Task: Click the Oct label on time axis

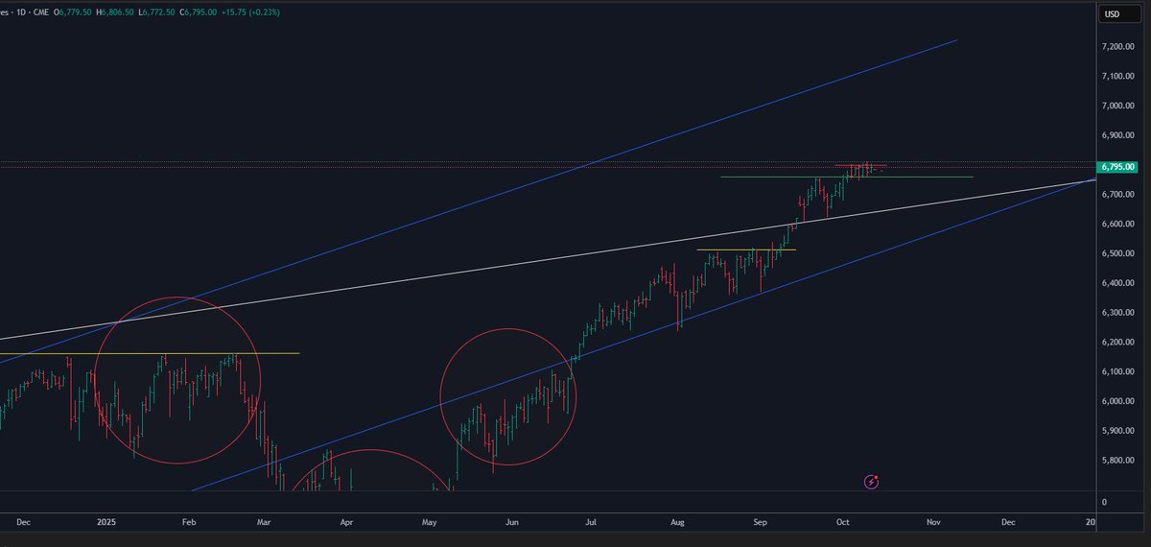Action: point(843,522)
